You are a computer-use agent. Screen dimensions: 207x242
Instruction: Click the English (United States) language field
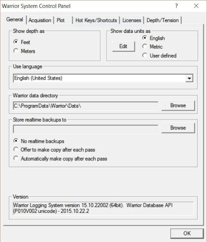click(103, 78)
